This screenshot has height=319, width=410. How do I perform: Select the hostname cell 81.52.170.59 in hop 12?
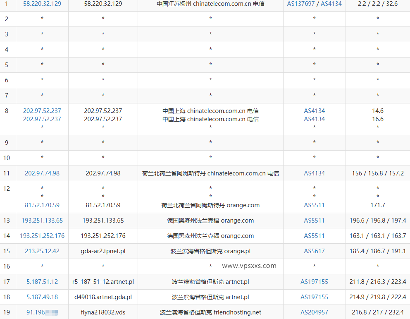(x=103, y=205)
